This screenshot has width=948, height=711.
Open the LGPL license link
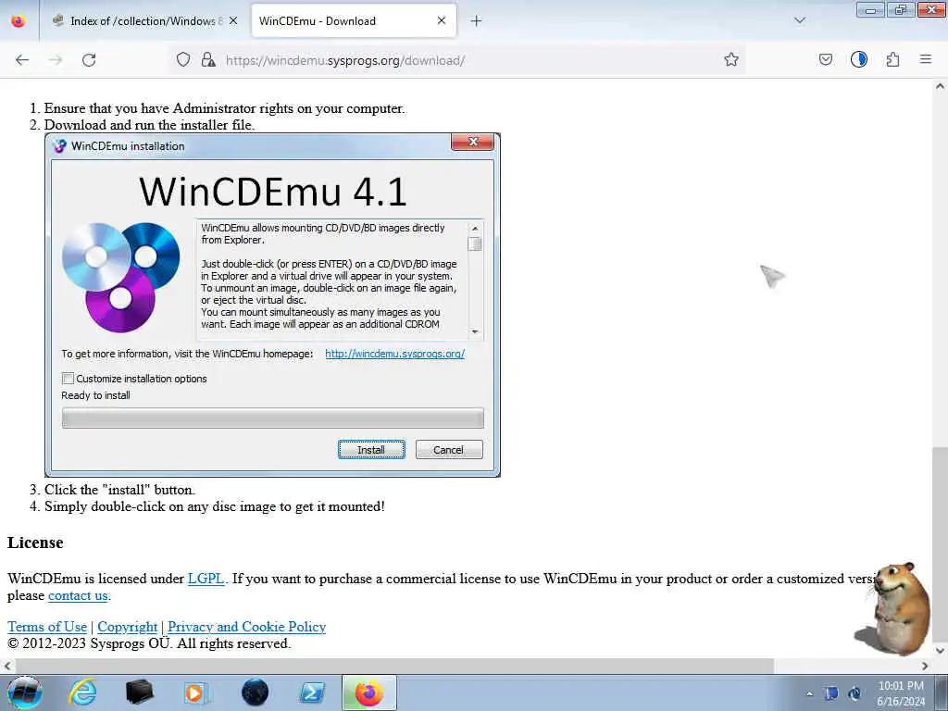pyautogui.click(x=206, y=579)
